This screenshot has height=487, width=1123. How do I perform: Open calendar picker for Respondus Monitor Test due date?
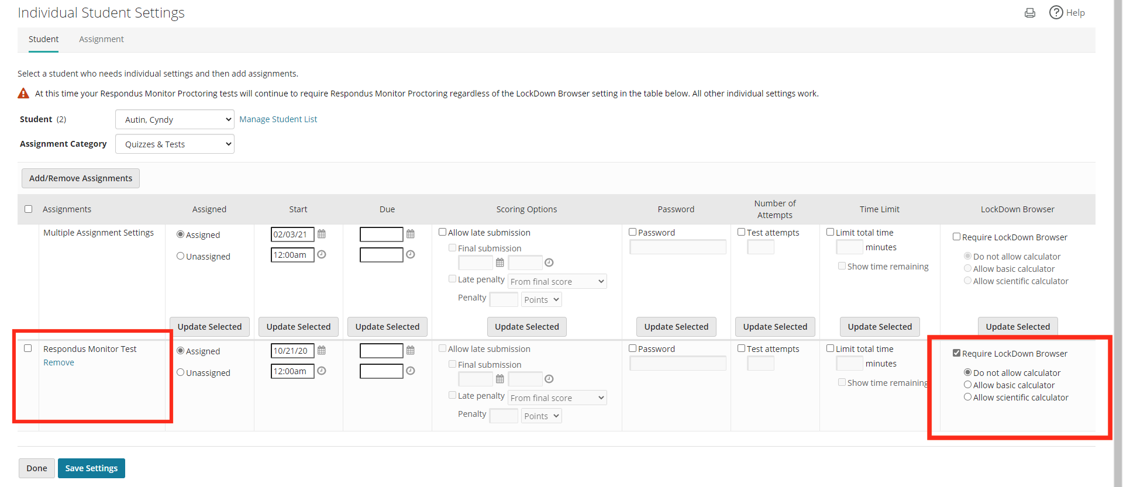pyautogui.click(x=411, y=350)
